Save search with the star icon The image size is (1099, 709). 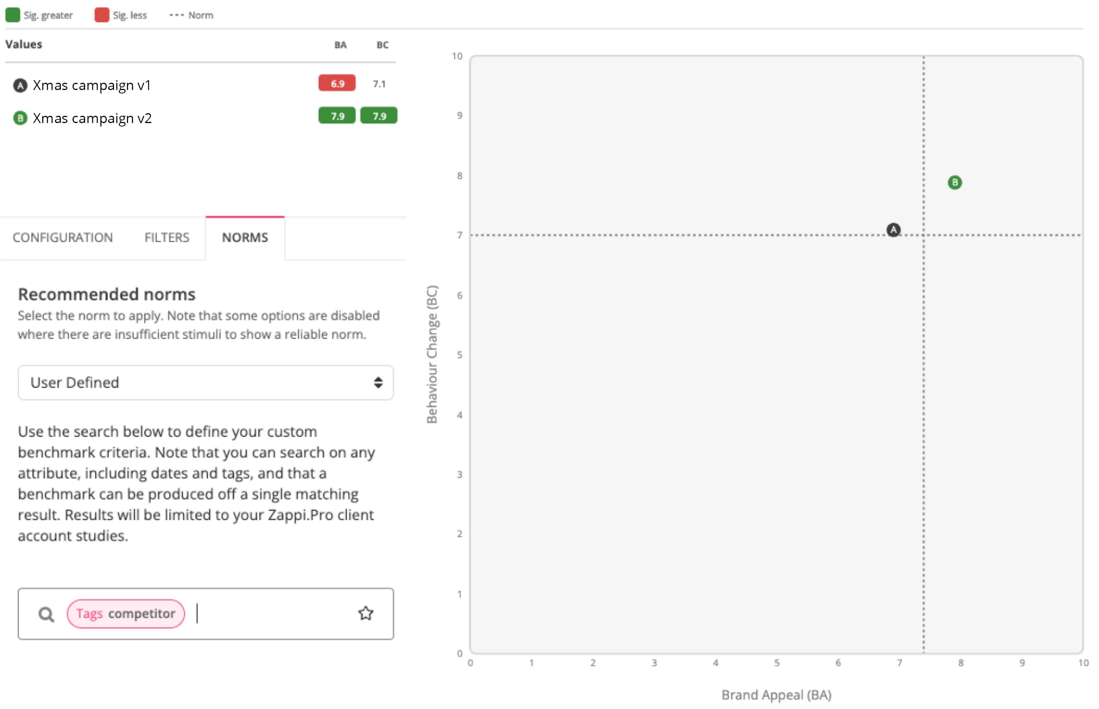pyautogui.click(x=365, y=613)
